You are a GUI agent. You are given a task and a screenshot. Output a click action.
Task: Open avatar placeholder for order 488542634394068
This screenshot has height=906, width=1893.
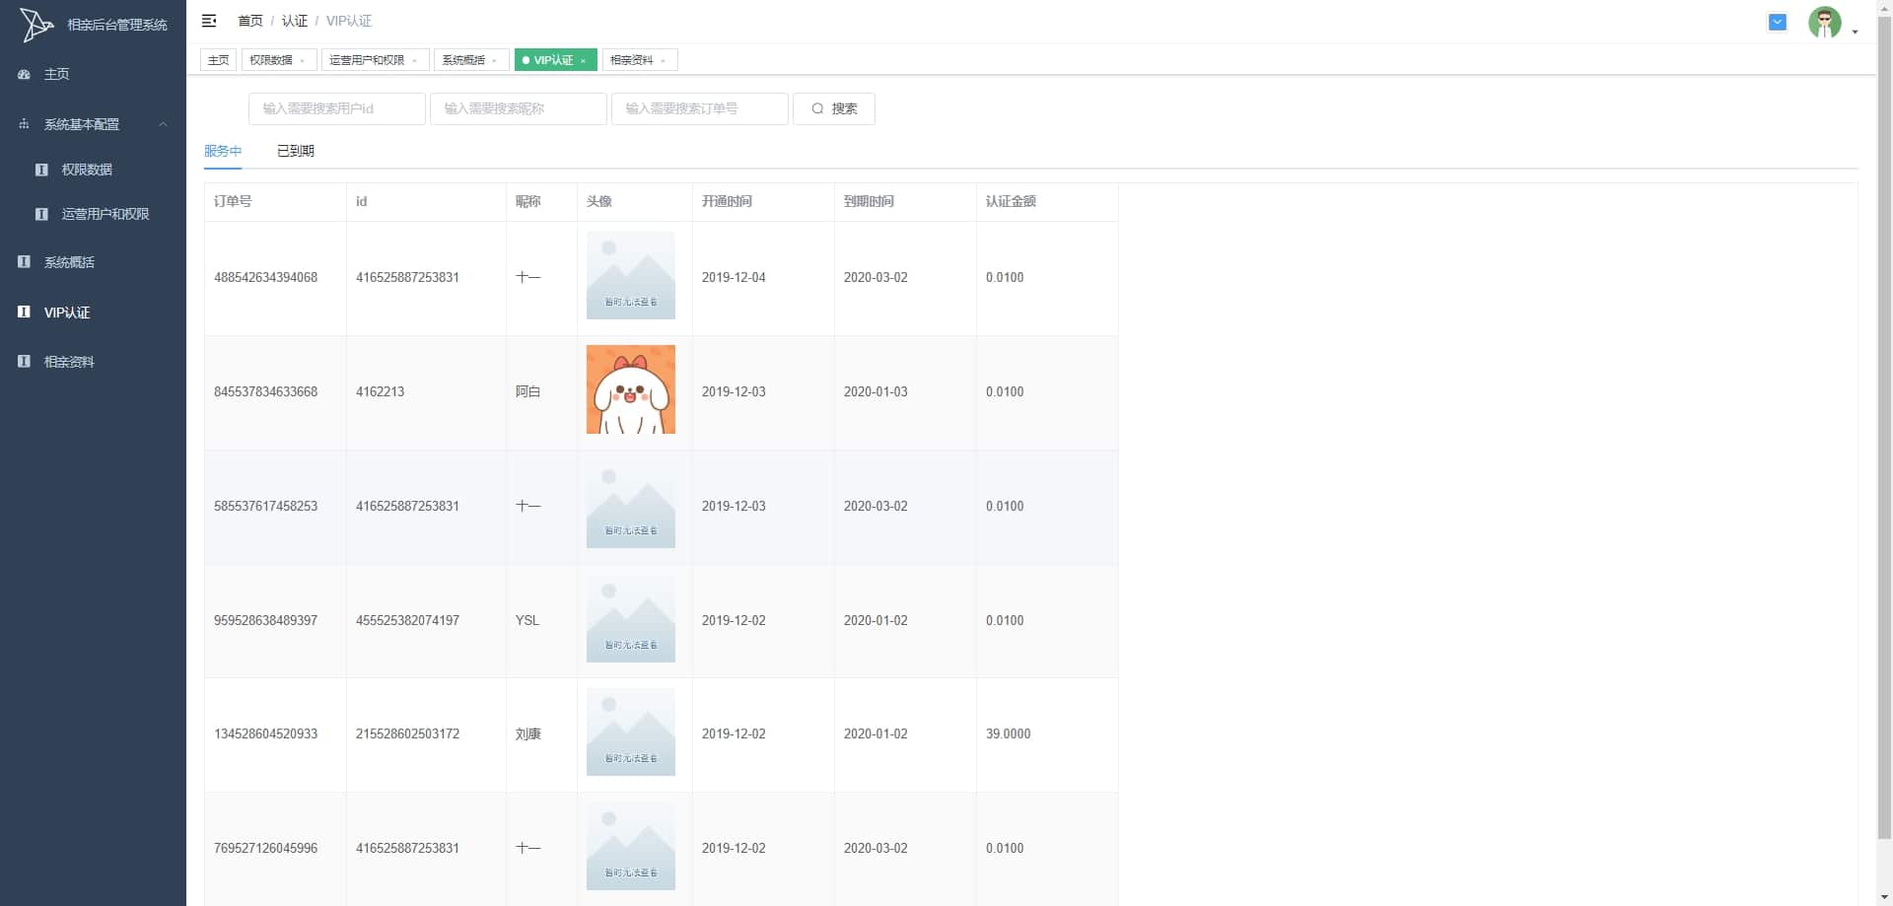[631, 275]
